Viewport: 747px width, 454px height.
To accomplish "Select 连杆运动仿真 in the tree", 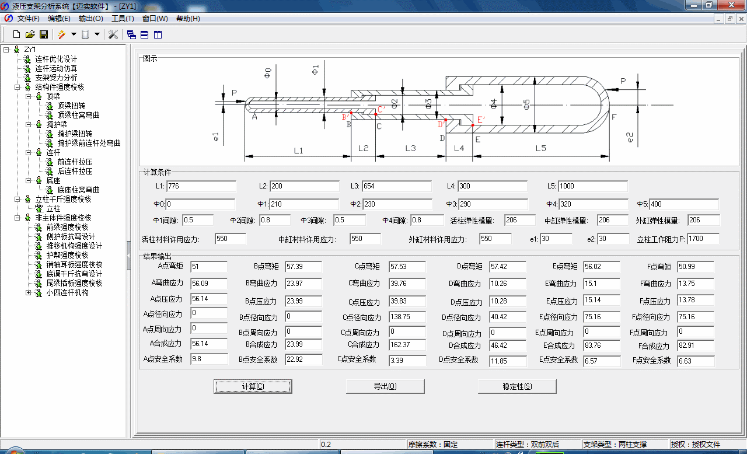I will pos(55,68).
